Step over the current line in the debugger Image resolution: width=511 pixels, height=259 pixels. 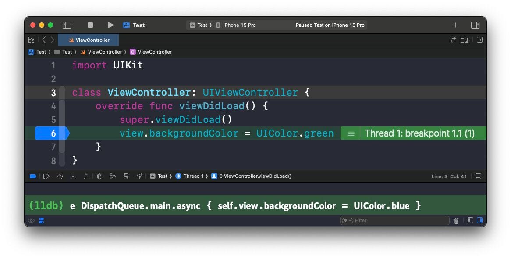coord(60,176)
